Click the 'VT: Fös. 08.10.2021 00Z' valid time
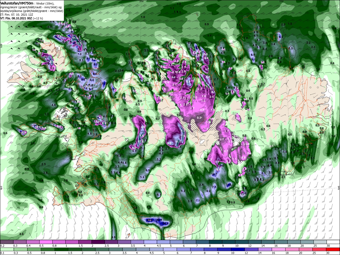The image size is (340, 255). 16,19
